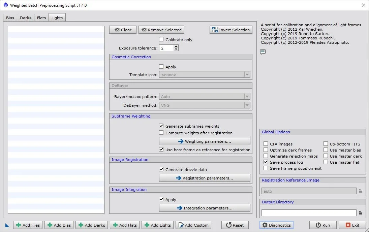Enable Compute weights after registration

tap(161, 133)
